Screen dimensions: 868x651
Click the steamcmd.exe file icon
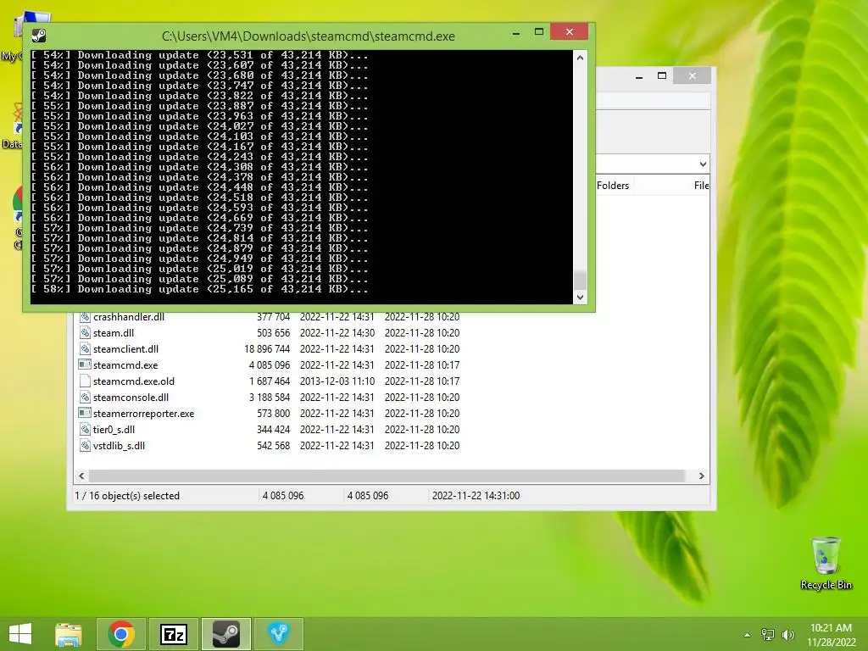click(x=85, y=365)
